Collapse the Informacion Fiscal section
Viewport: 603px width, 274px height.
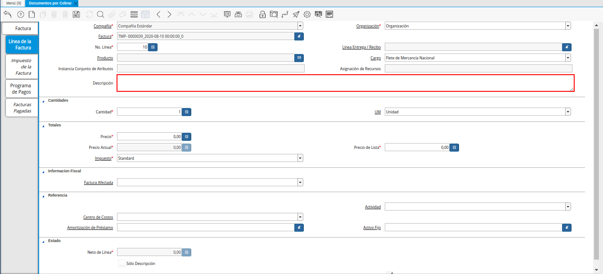(x=43, y=172)
